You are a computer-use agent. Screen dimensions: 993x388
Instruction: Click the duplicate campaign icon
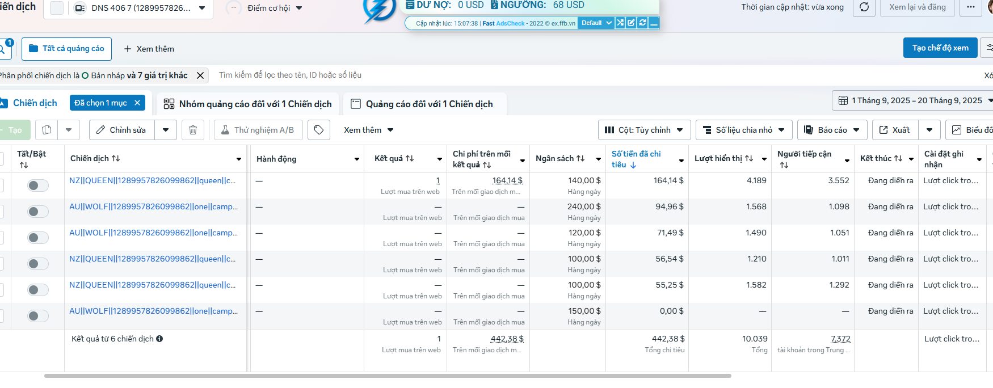pos(47,130)
